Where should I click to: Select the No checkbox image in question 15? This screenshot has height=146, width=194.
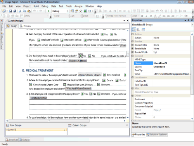[x=90, y=56]
